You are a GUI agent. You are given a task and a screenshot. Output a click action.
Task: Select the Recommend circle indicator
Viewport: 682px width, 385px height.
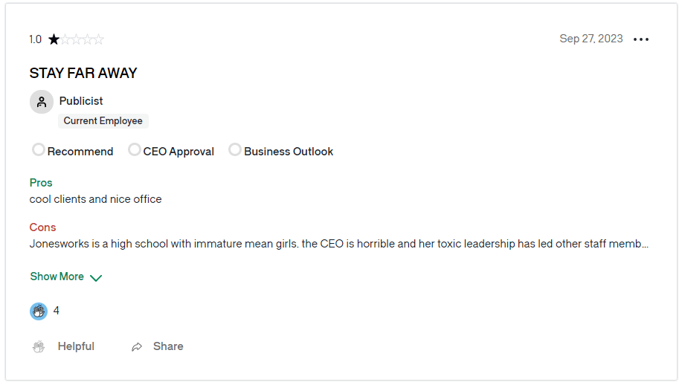pyautogui.click(x=38, y=149)
